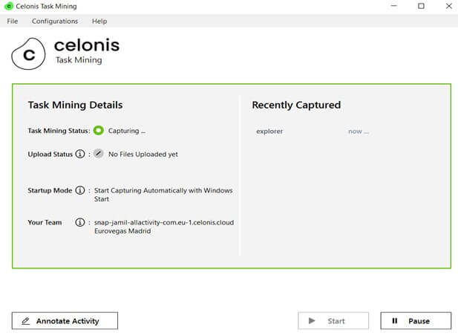458x336 pixels.
Task: Open the Help menu
Action: click(x=99, y=21)
